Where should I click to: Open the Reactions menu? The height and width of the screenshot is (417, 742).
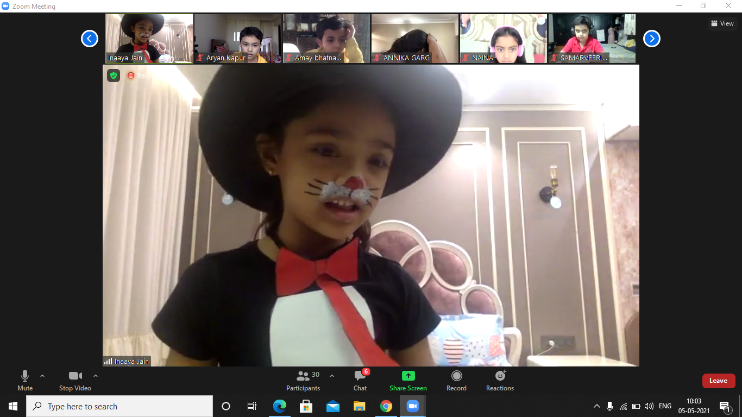500,380
